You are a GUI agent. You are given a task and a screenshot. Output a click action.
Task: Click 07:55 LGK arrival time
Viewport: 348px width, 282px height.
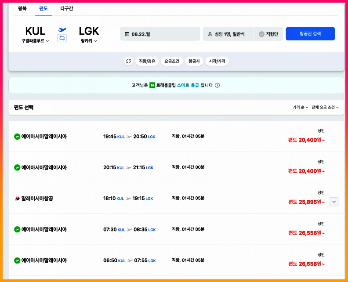click(145, 260)
